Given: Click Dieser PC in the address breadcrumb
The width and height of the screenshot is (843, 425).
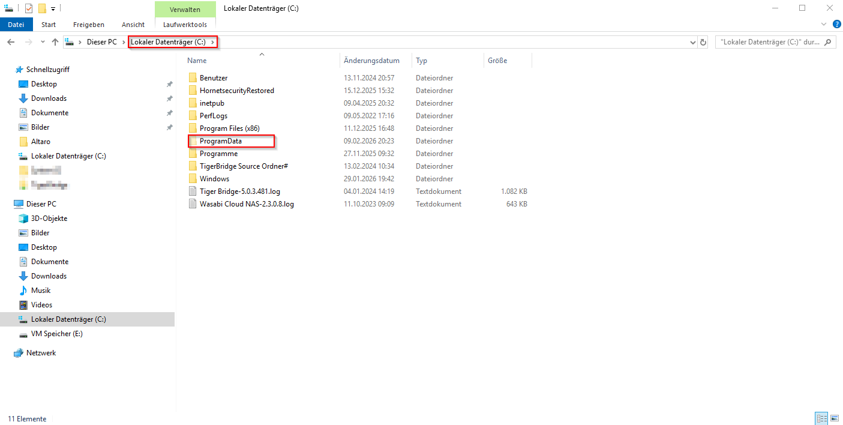Looking at the screenshot, I should [x=101, y=42].
